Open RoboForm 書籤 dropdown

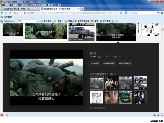58,21
